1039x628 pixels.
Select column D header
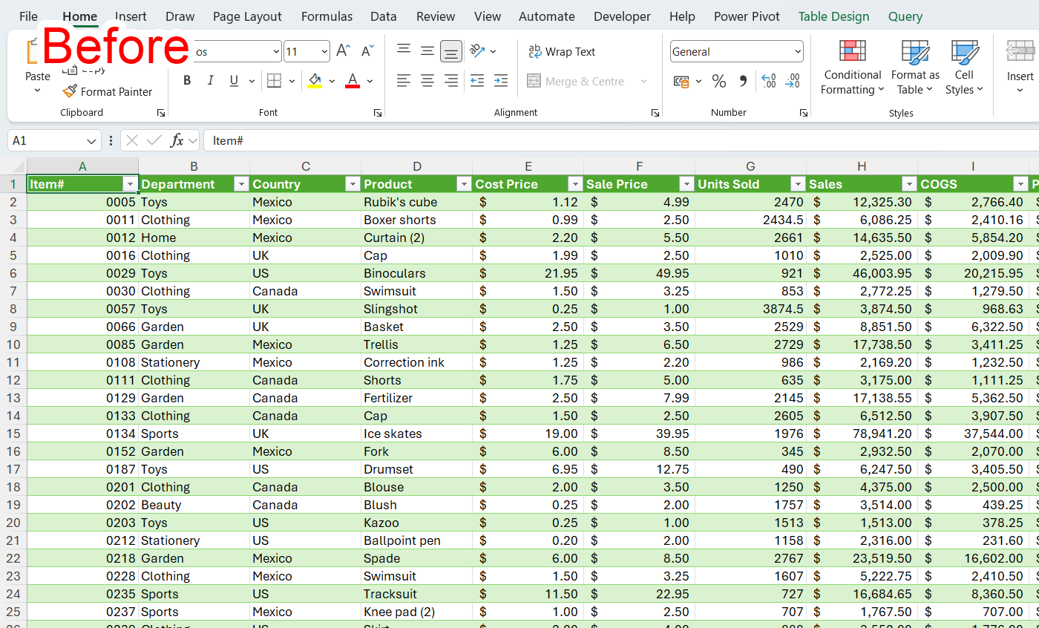(416, 166)
